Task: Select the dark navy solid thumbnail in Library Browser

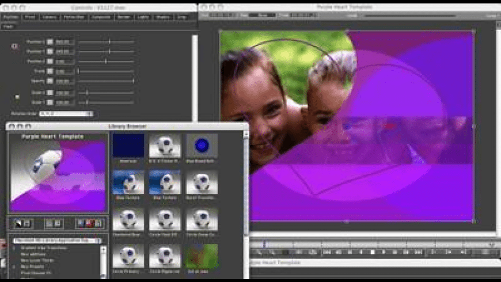Action: click(128, 146)
